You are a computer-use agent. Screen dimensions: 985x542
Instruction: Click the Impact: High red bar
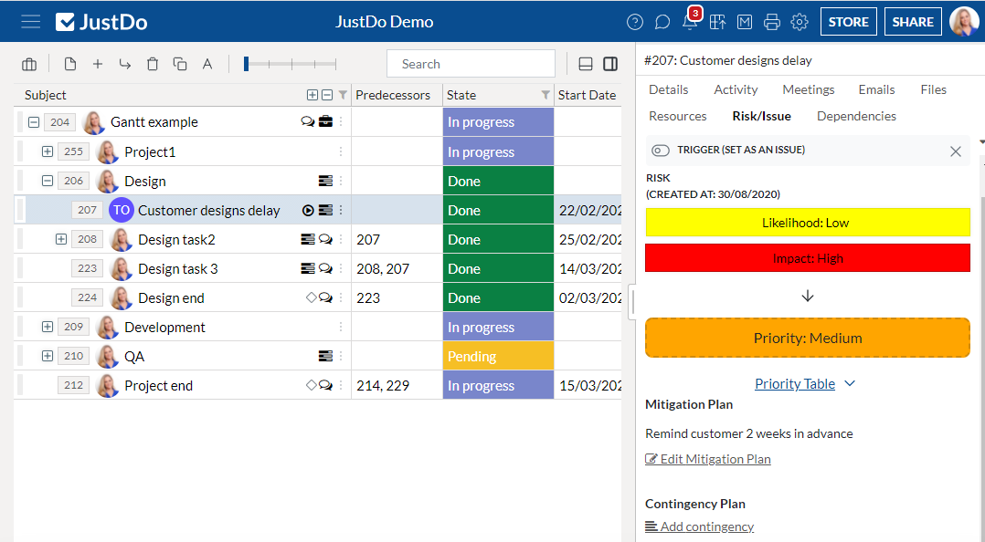tap(807, 258)
